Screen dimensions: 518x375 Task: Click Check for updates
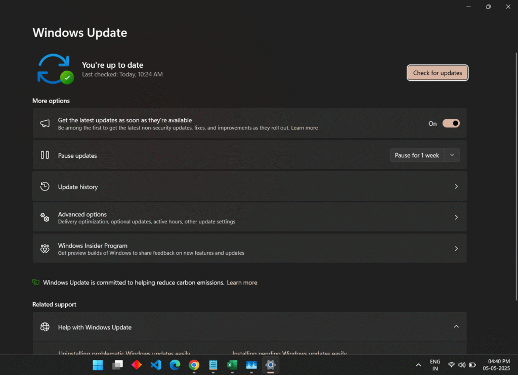(438, 73)
